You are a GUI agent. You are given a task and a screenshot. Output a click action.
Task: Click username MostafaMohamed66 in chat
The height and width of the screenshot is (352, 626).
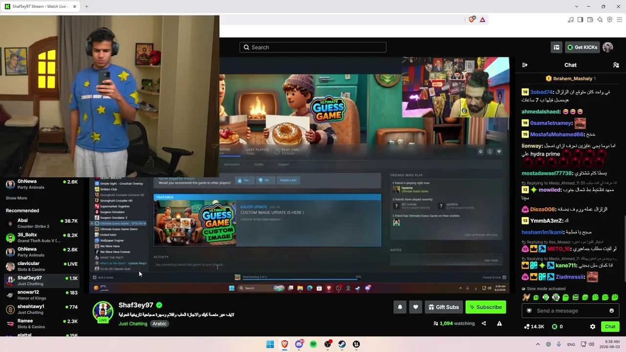click(557, 134)
